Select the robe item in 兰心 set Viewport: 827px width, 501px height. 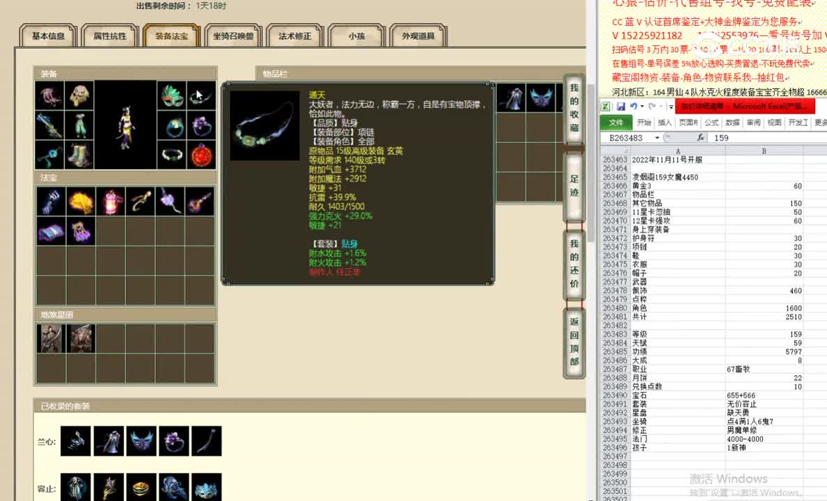109,441
